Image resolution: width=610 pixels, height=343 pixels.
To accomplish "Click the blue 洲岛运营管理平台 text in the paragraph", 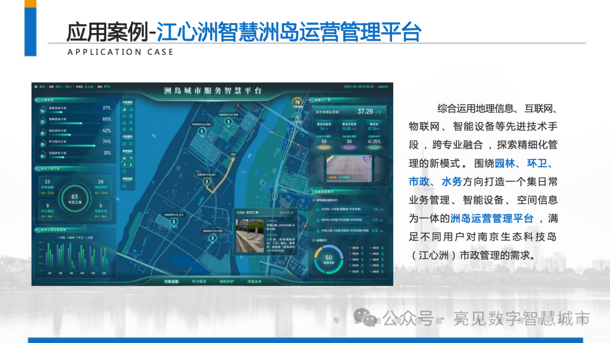I will coord(492,219).
